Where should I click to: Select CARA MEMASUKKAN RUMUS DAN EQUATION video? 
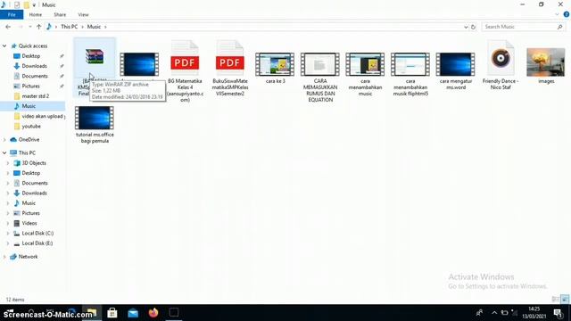[320, 64]
